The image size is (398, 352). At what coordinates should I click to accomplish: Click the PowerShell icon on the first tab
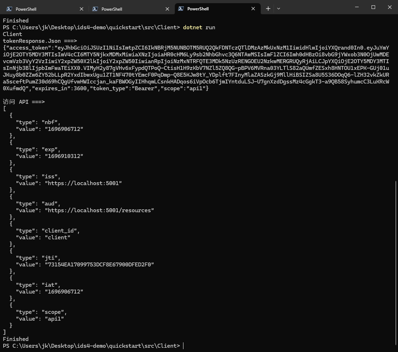click(x=9, y=9)
